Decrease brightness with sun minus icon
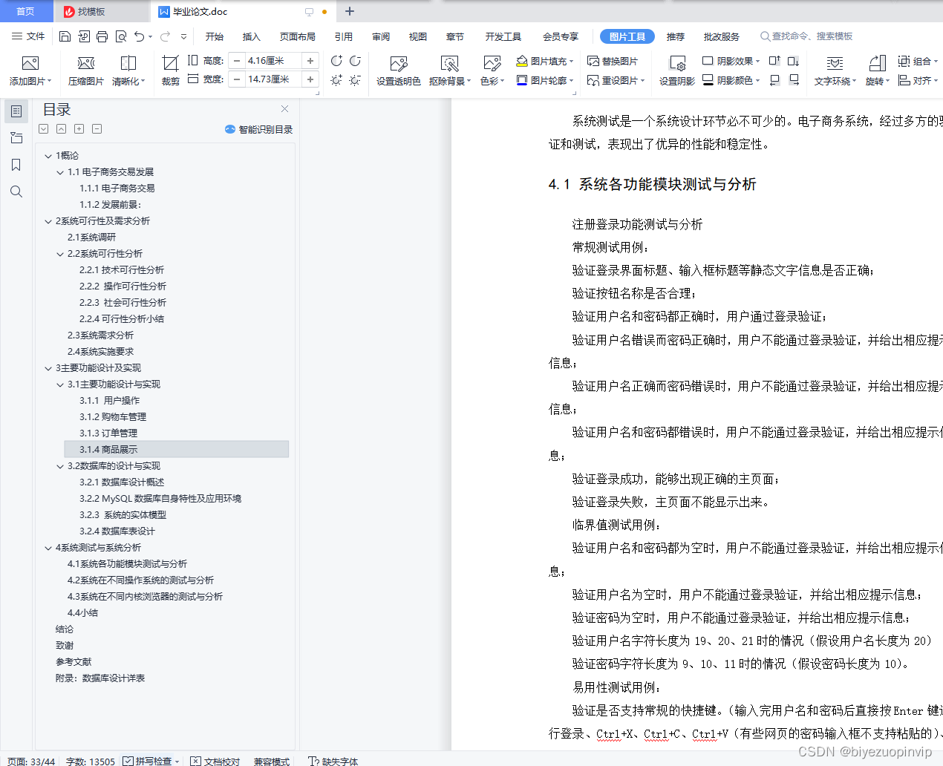 coord(355,79)
